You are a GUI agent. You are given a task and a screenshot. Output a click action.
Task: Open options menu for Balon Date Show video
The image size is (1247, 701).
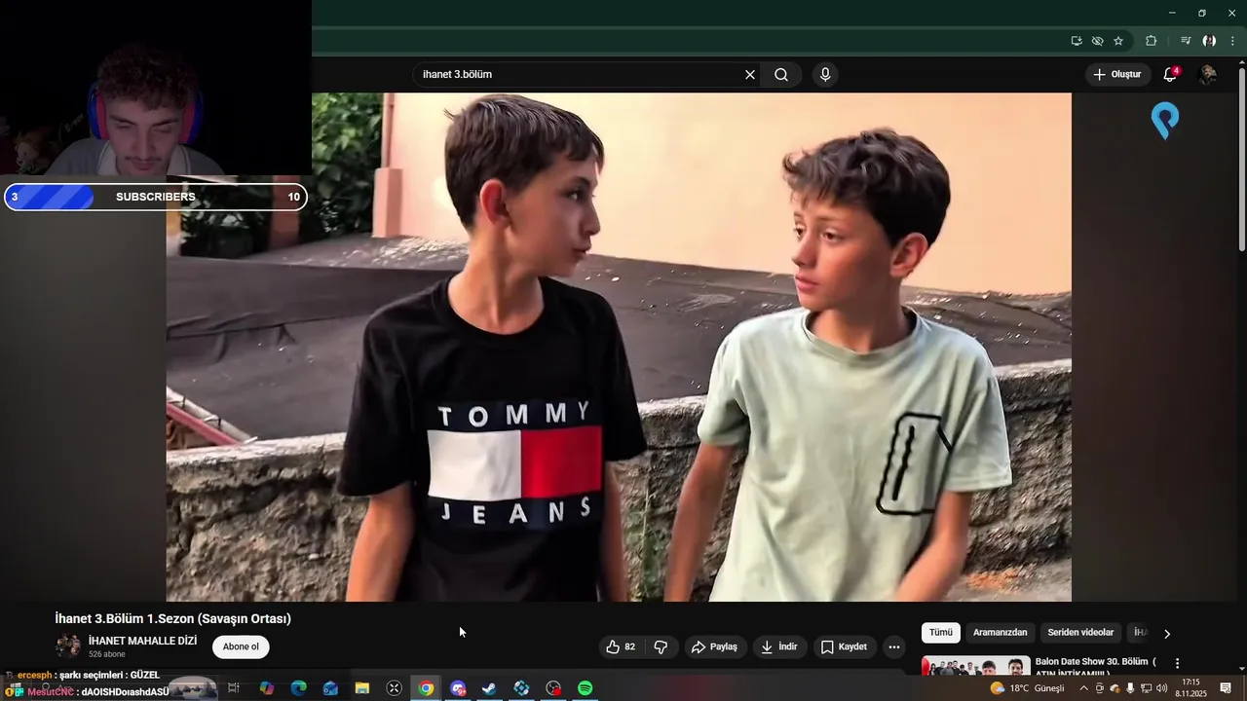point(1177,663)
